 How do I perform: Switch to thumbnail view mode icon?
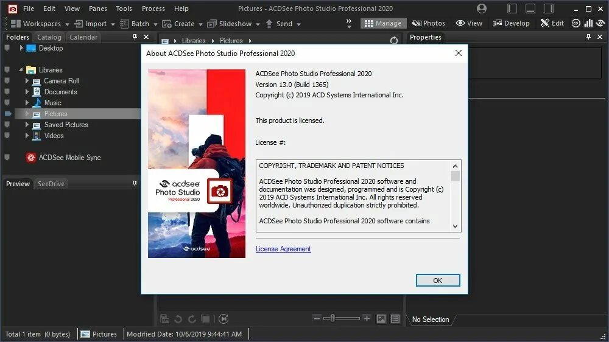(381, 319)
